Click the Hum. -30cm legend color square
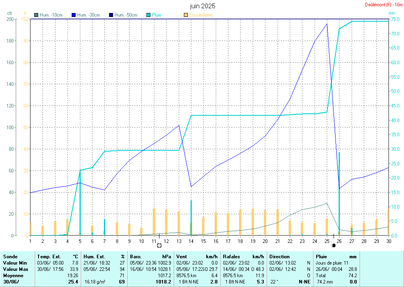The image size is (404, 287). pyautogui.click(x=74, y=15)
